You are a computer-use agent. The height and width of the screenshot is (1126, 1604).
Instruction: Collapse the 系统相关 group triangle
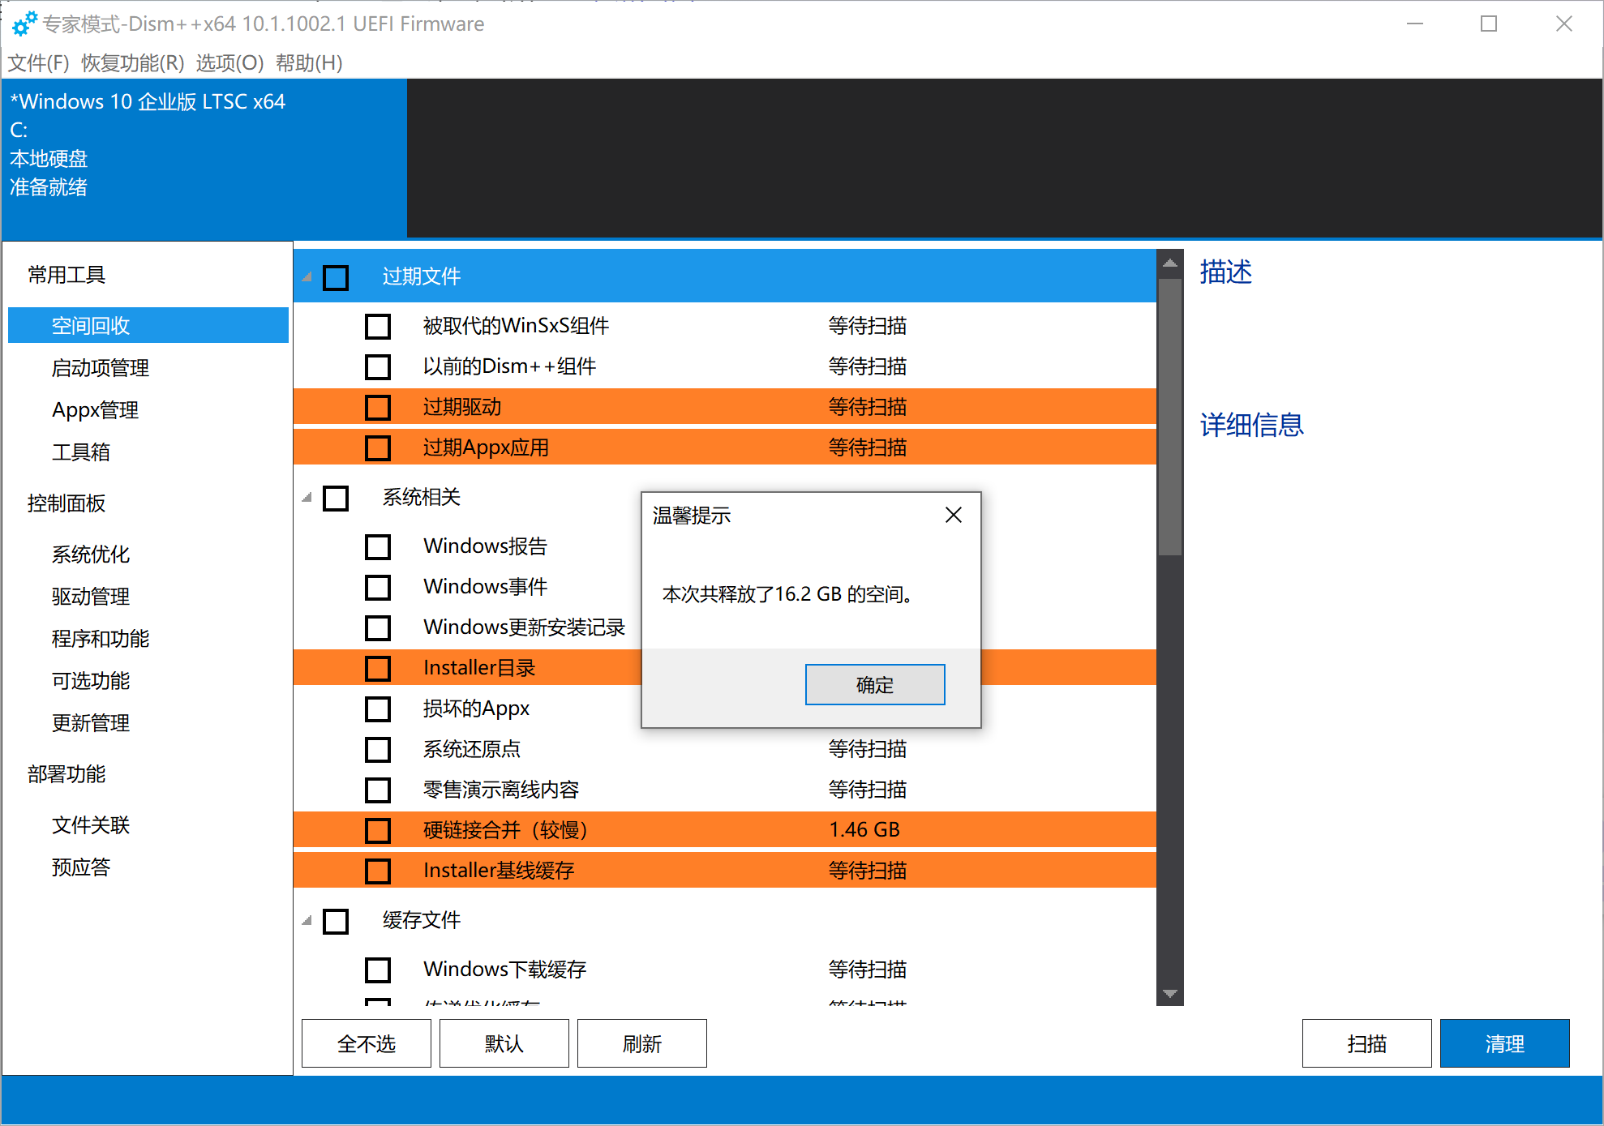pos(307,498)
